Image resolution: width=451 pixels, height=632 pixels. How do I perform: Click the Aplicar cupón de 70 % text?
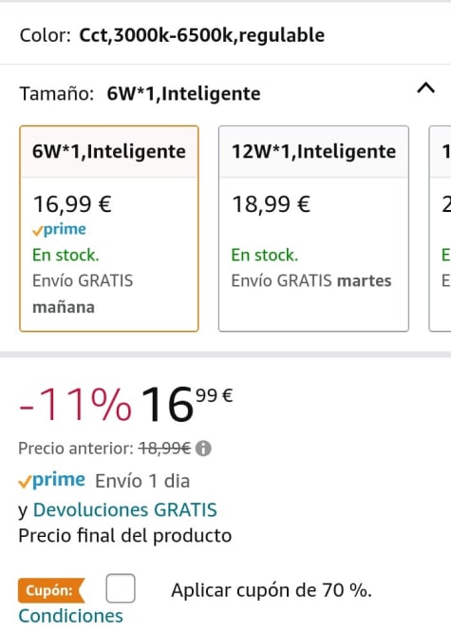coord(271,590)
